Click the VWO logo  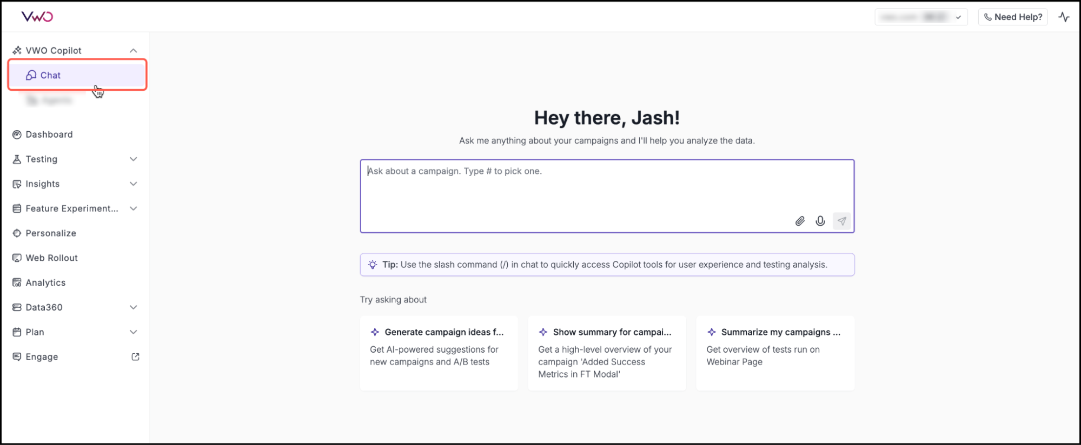tap(37, 17)
